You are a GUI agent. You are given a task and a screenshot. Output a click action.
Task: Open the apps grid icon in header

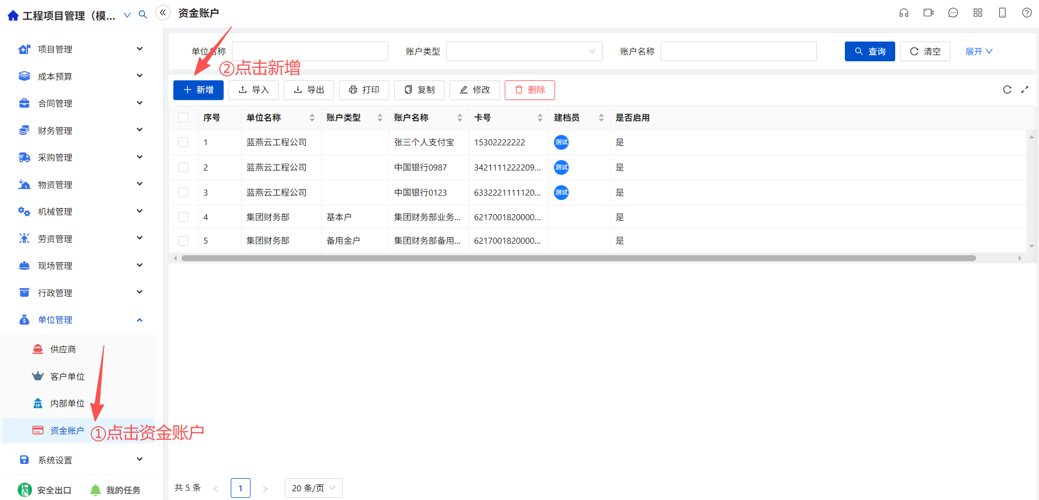click(x=978, y=13)
